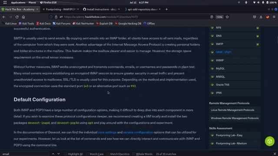
Task: Open Windows Remote Management Protocols section
Action: (x=235, y=118)
